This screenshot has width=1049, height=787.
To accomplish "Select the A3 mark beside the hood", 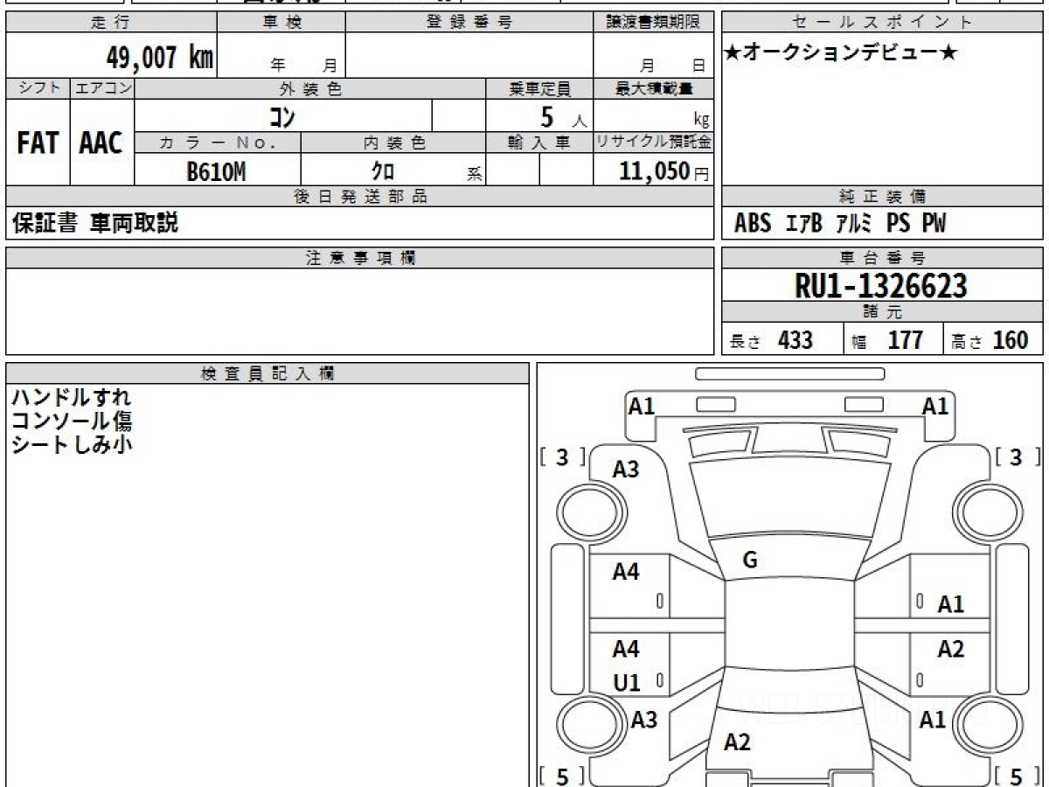I will pyautogui.click(x=626, y=470).
